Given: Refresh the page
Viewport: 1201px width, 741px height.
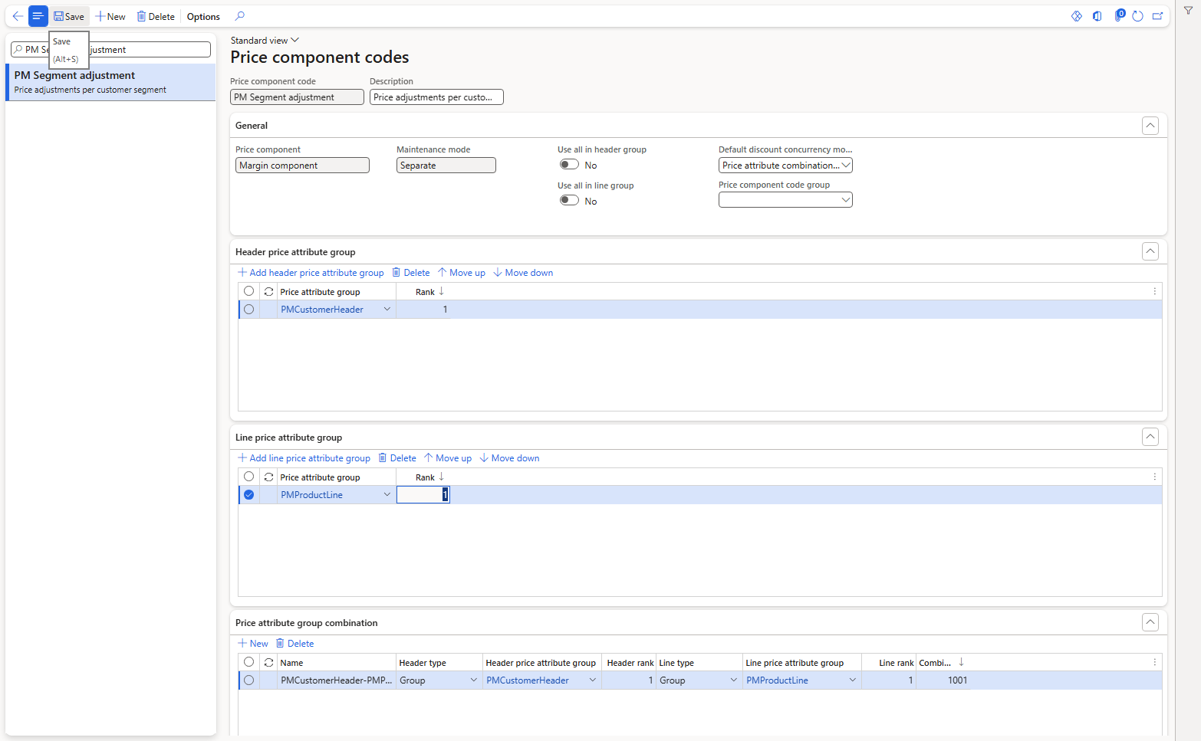Looking at the screenshot, I should 1138,16.
